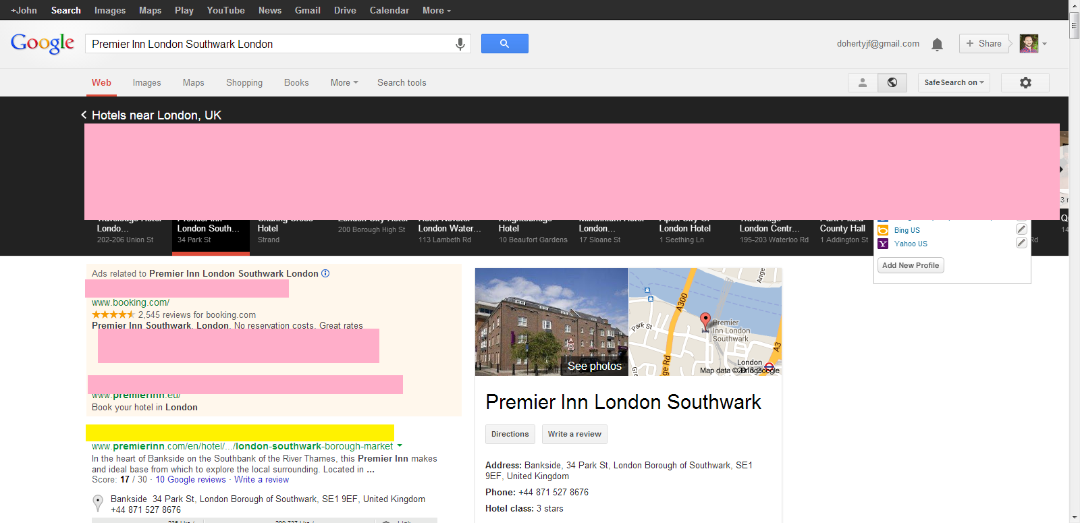This screenshot has width=1080, height=523.
Task: Open the Yahoo US profile link
Action: coord(911,244)
